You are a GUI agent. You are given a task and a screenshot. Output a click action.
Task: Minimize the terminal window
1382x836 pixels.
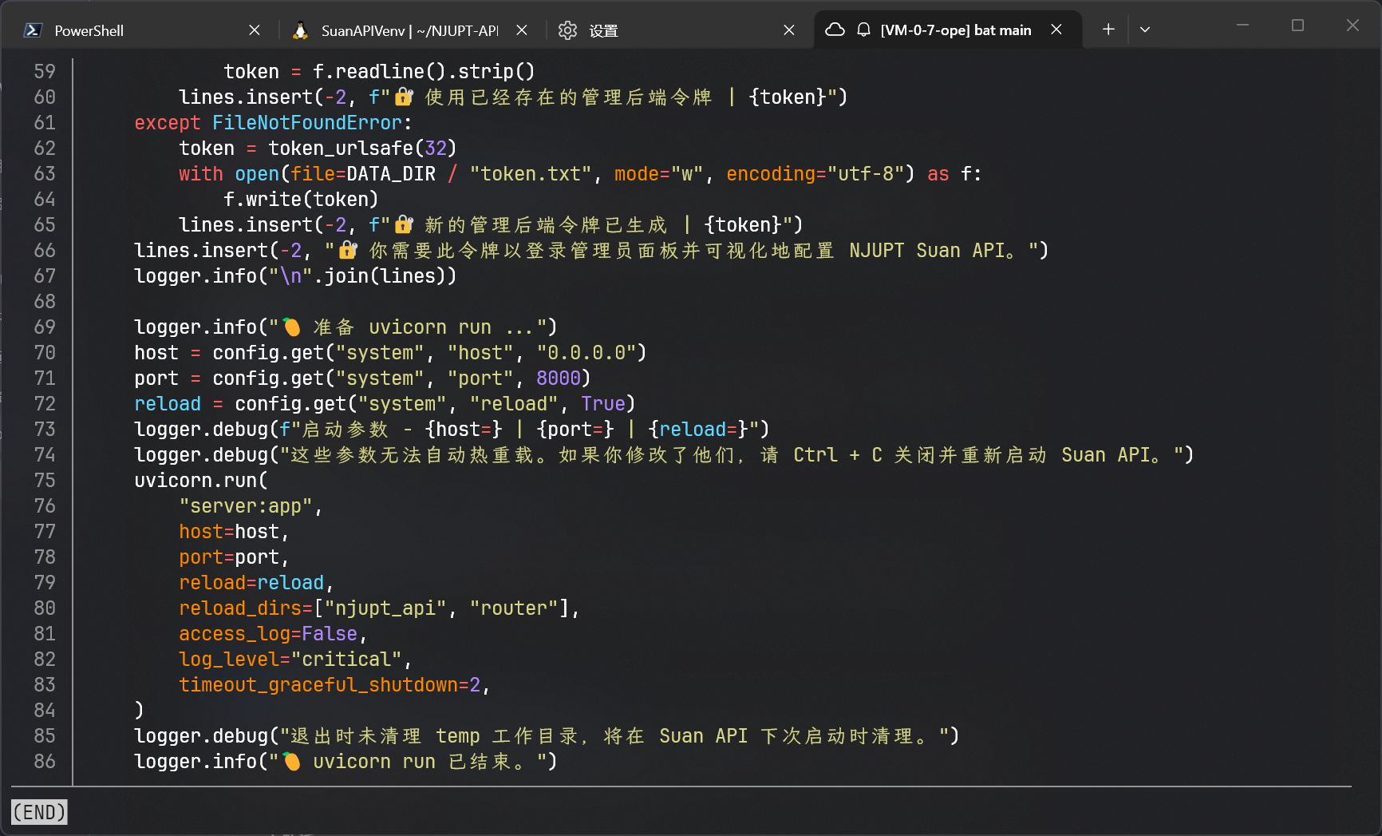pos(1242,26)
